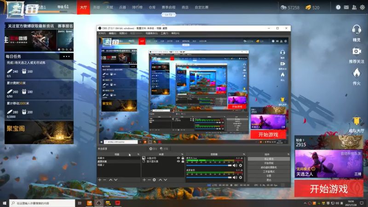Click the 开始游戏 button in the game
This screenshot has width=368, height=207.
(x=329, y=189)
